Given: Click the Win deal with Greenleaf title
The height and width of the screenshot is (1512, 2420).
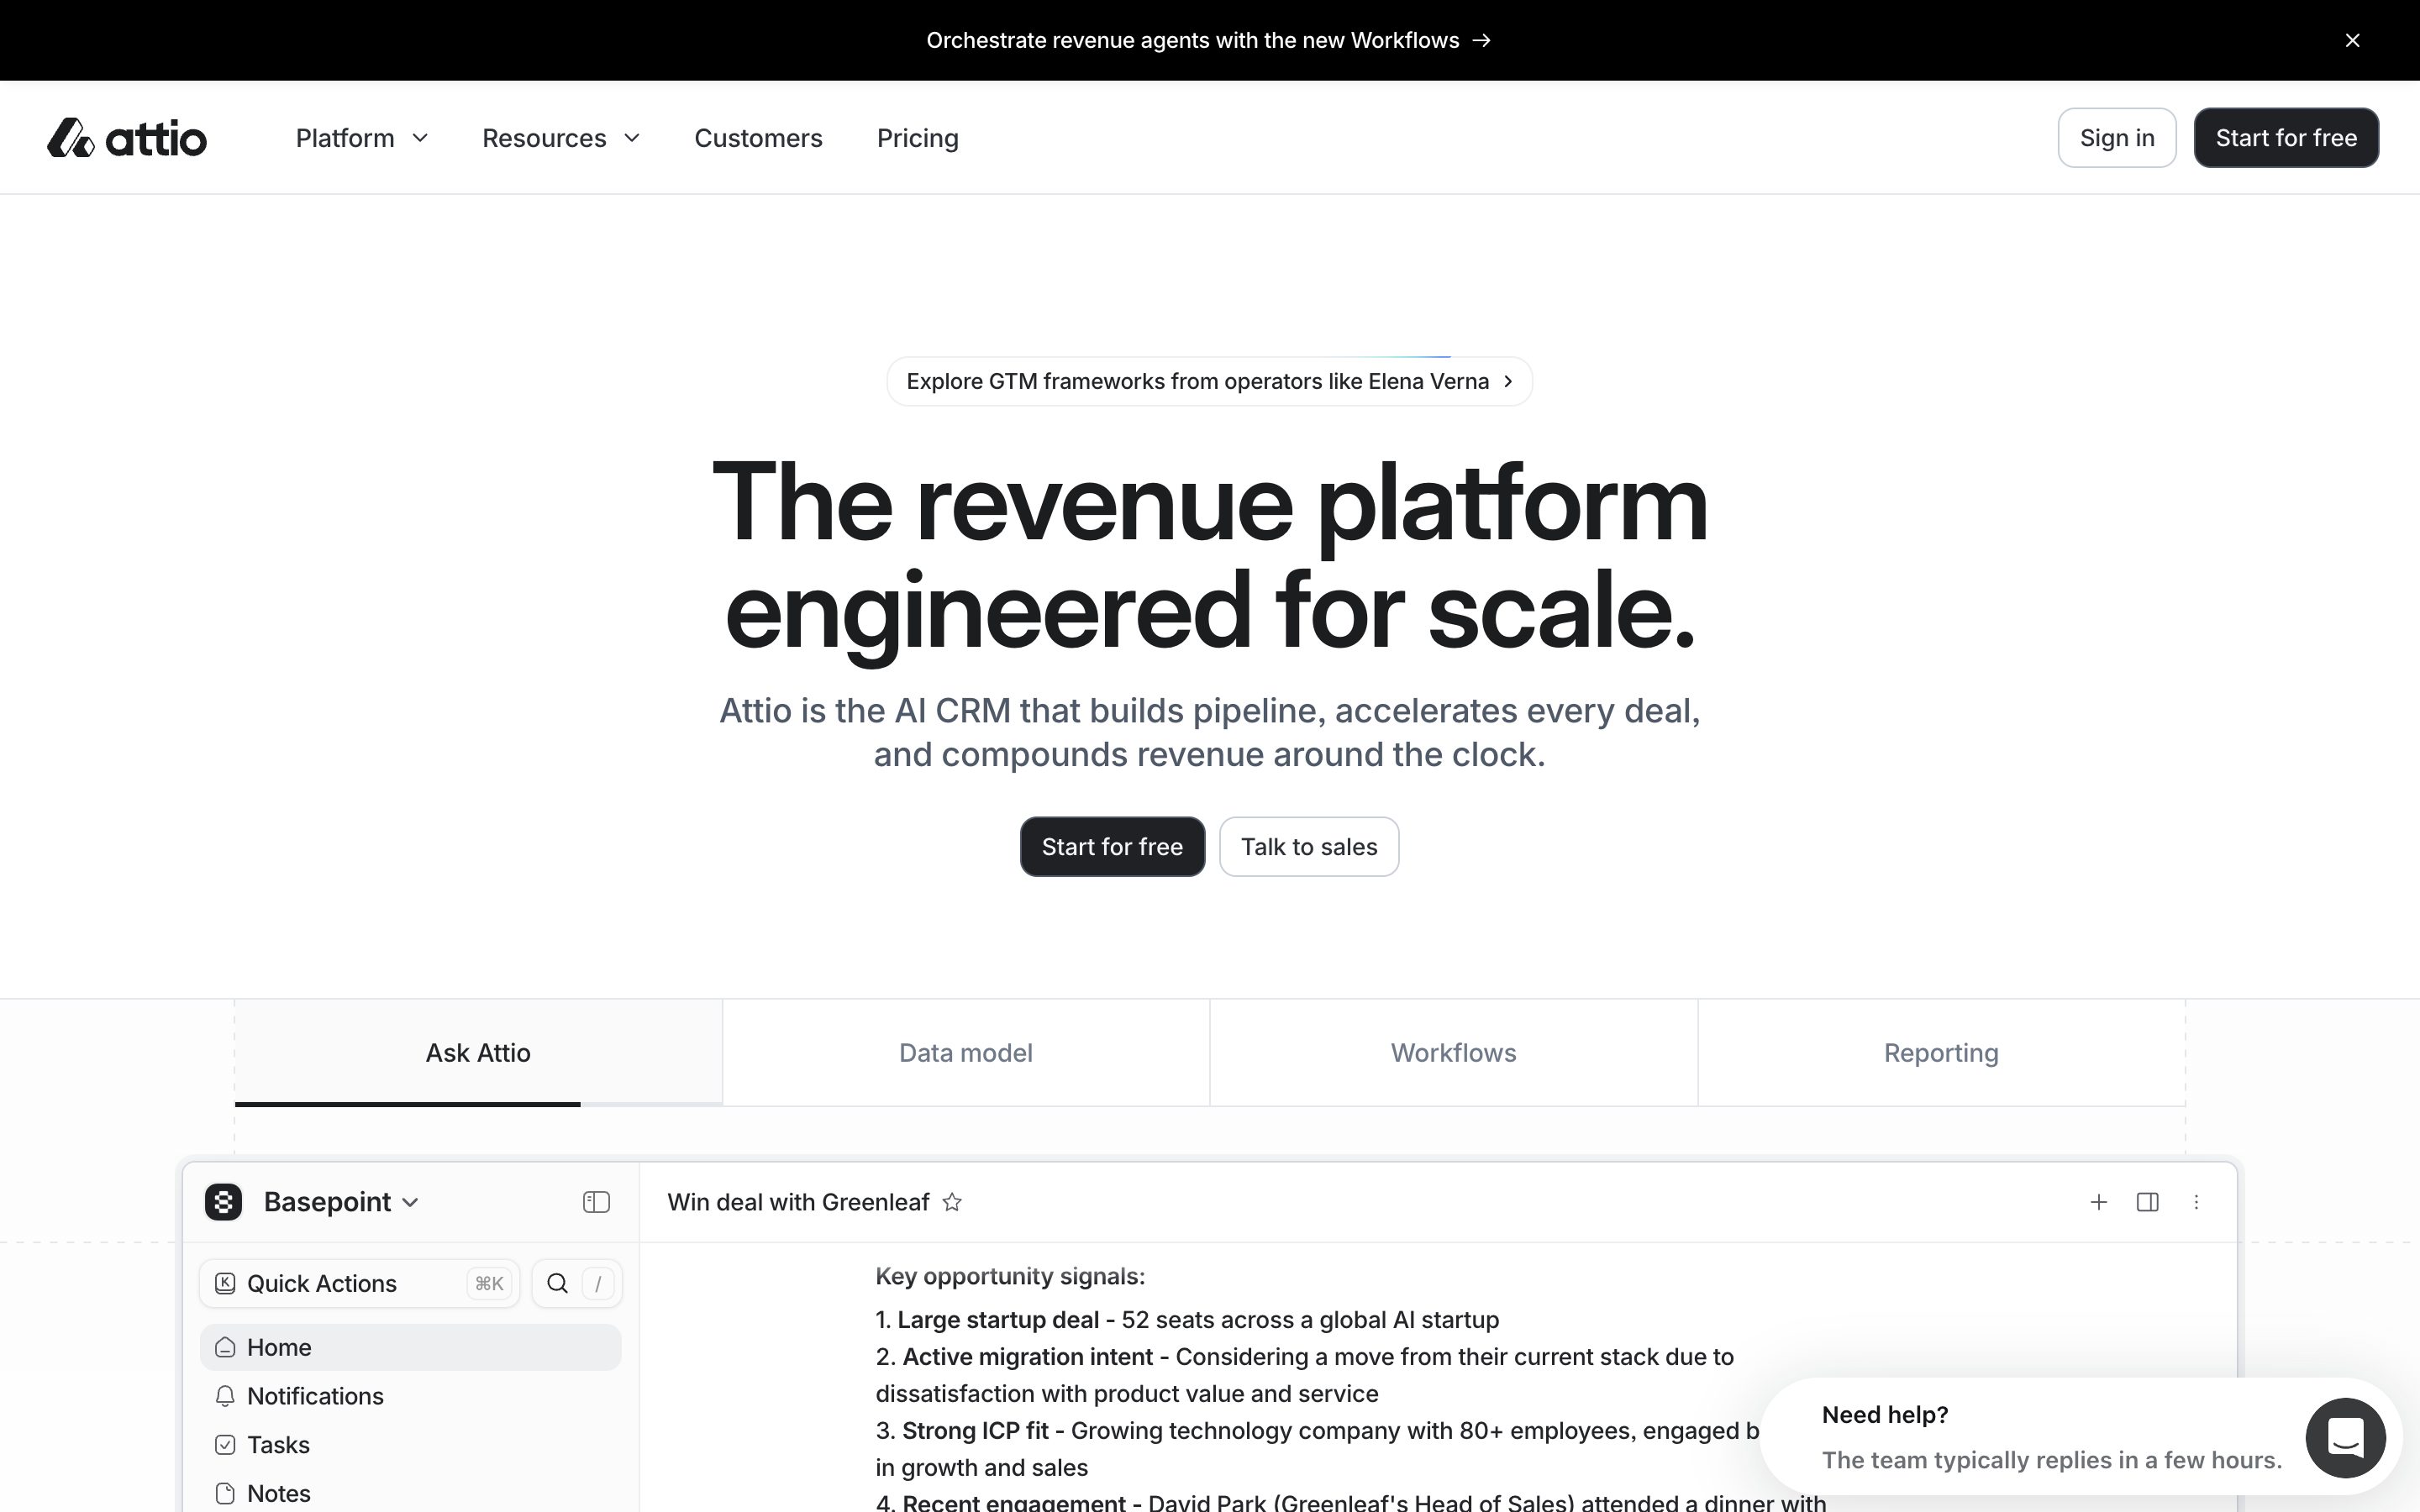Looking at the screenshot, I should coord(798,1201).
